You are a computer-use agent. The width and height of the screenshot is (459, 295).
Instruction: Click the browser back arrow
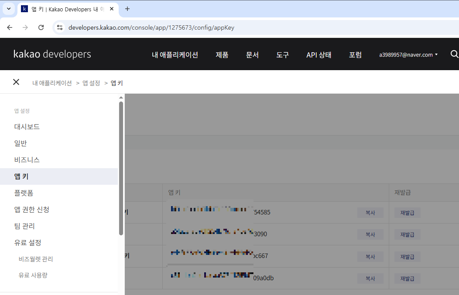pos(10,27)
